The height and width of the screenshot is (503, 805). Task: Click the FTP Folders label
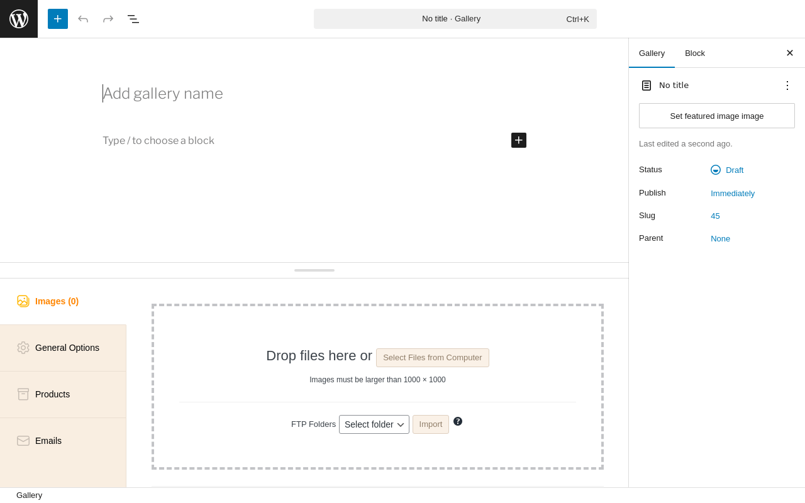(313, 424)
